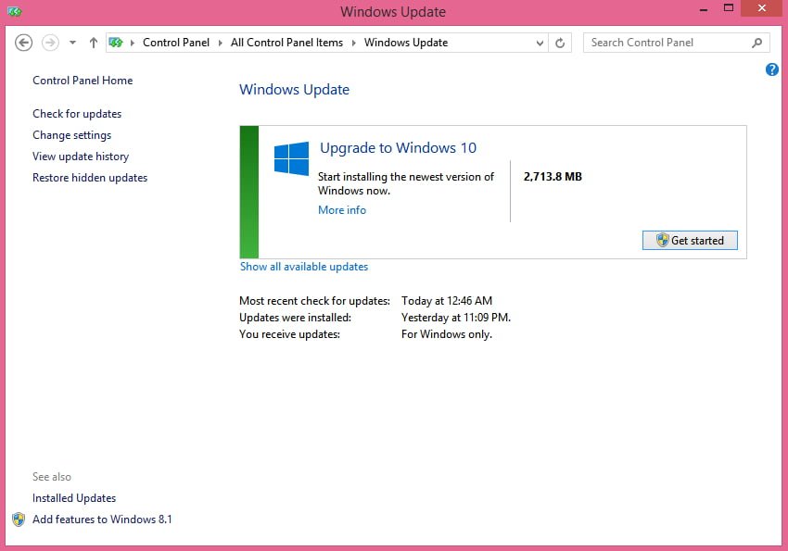788x551 pixels.
Task: Click the Forward navigation arrow
Action: point(50,43)
